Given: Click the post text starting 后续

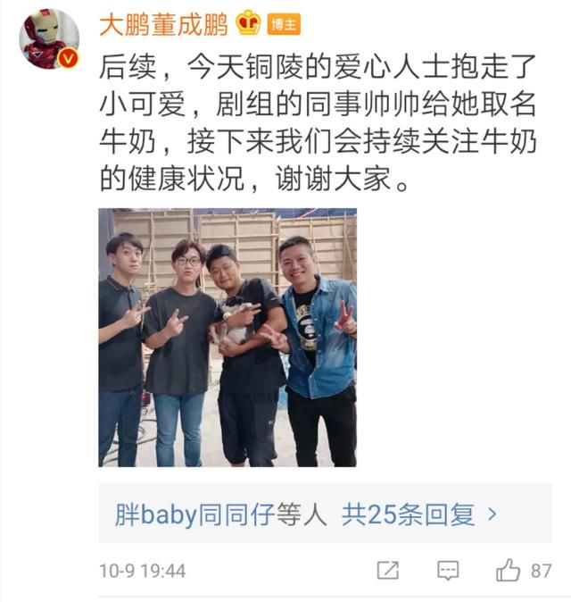Looking at the screenshot, I should (318, 123).
